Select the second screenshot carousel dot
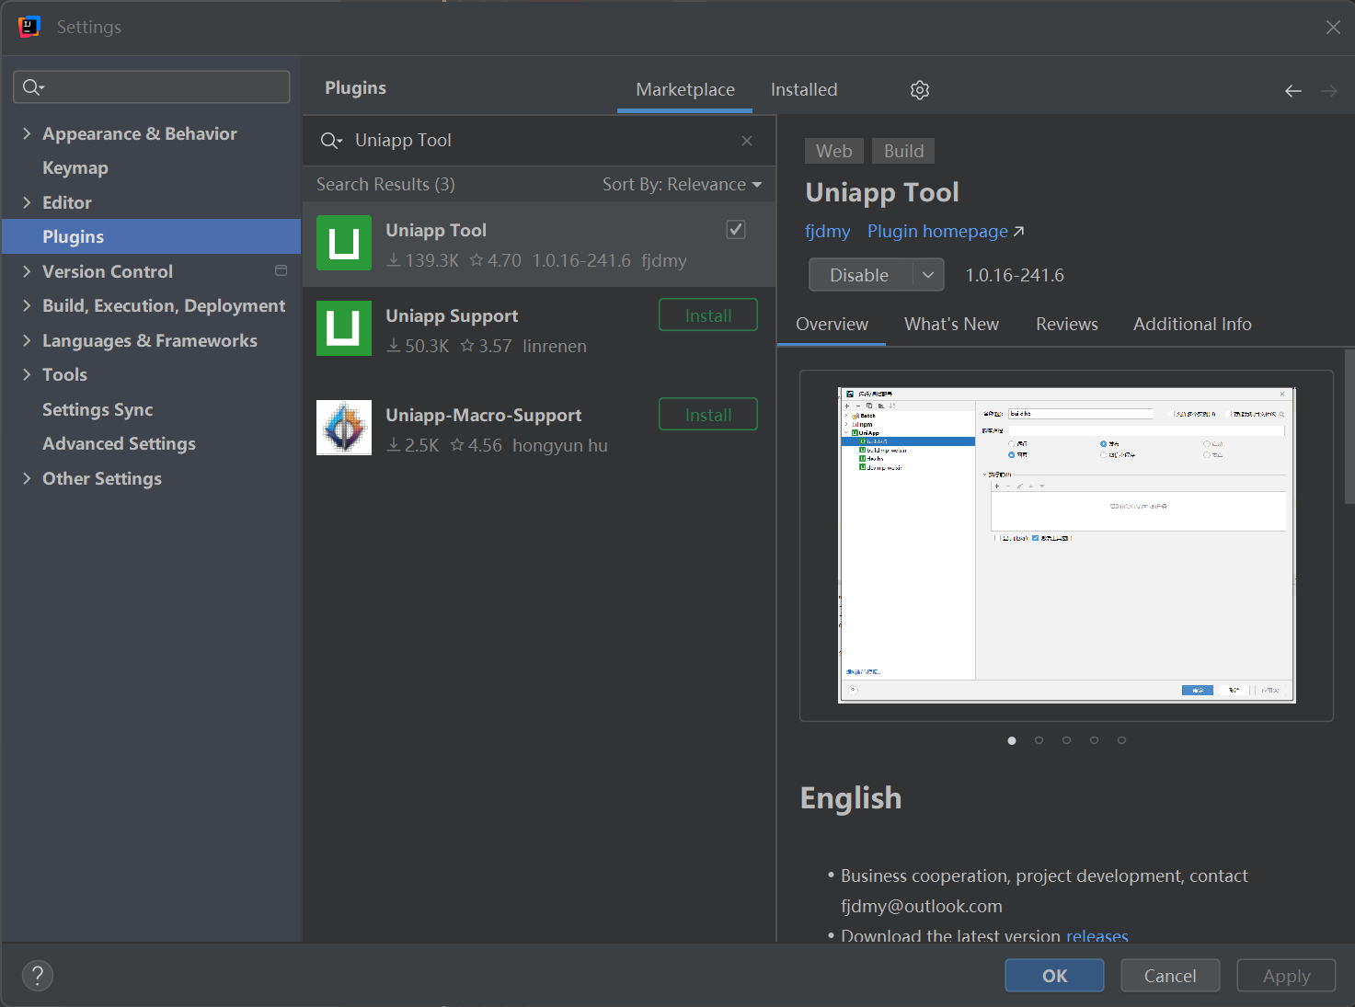This screenshot has height=1007, width=1355. [x=1039, y=740]
